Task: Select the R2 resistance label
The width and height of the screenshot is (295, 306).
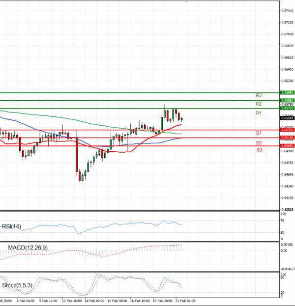Action: 259,104
